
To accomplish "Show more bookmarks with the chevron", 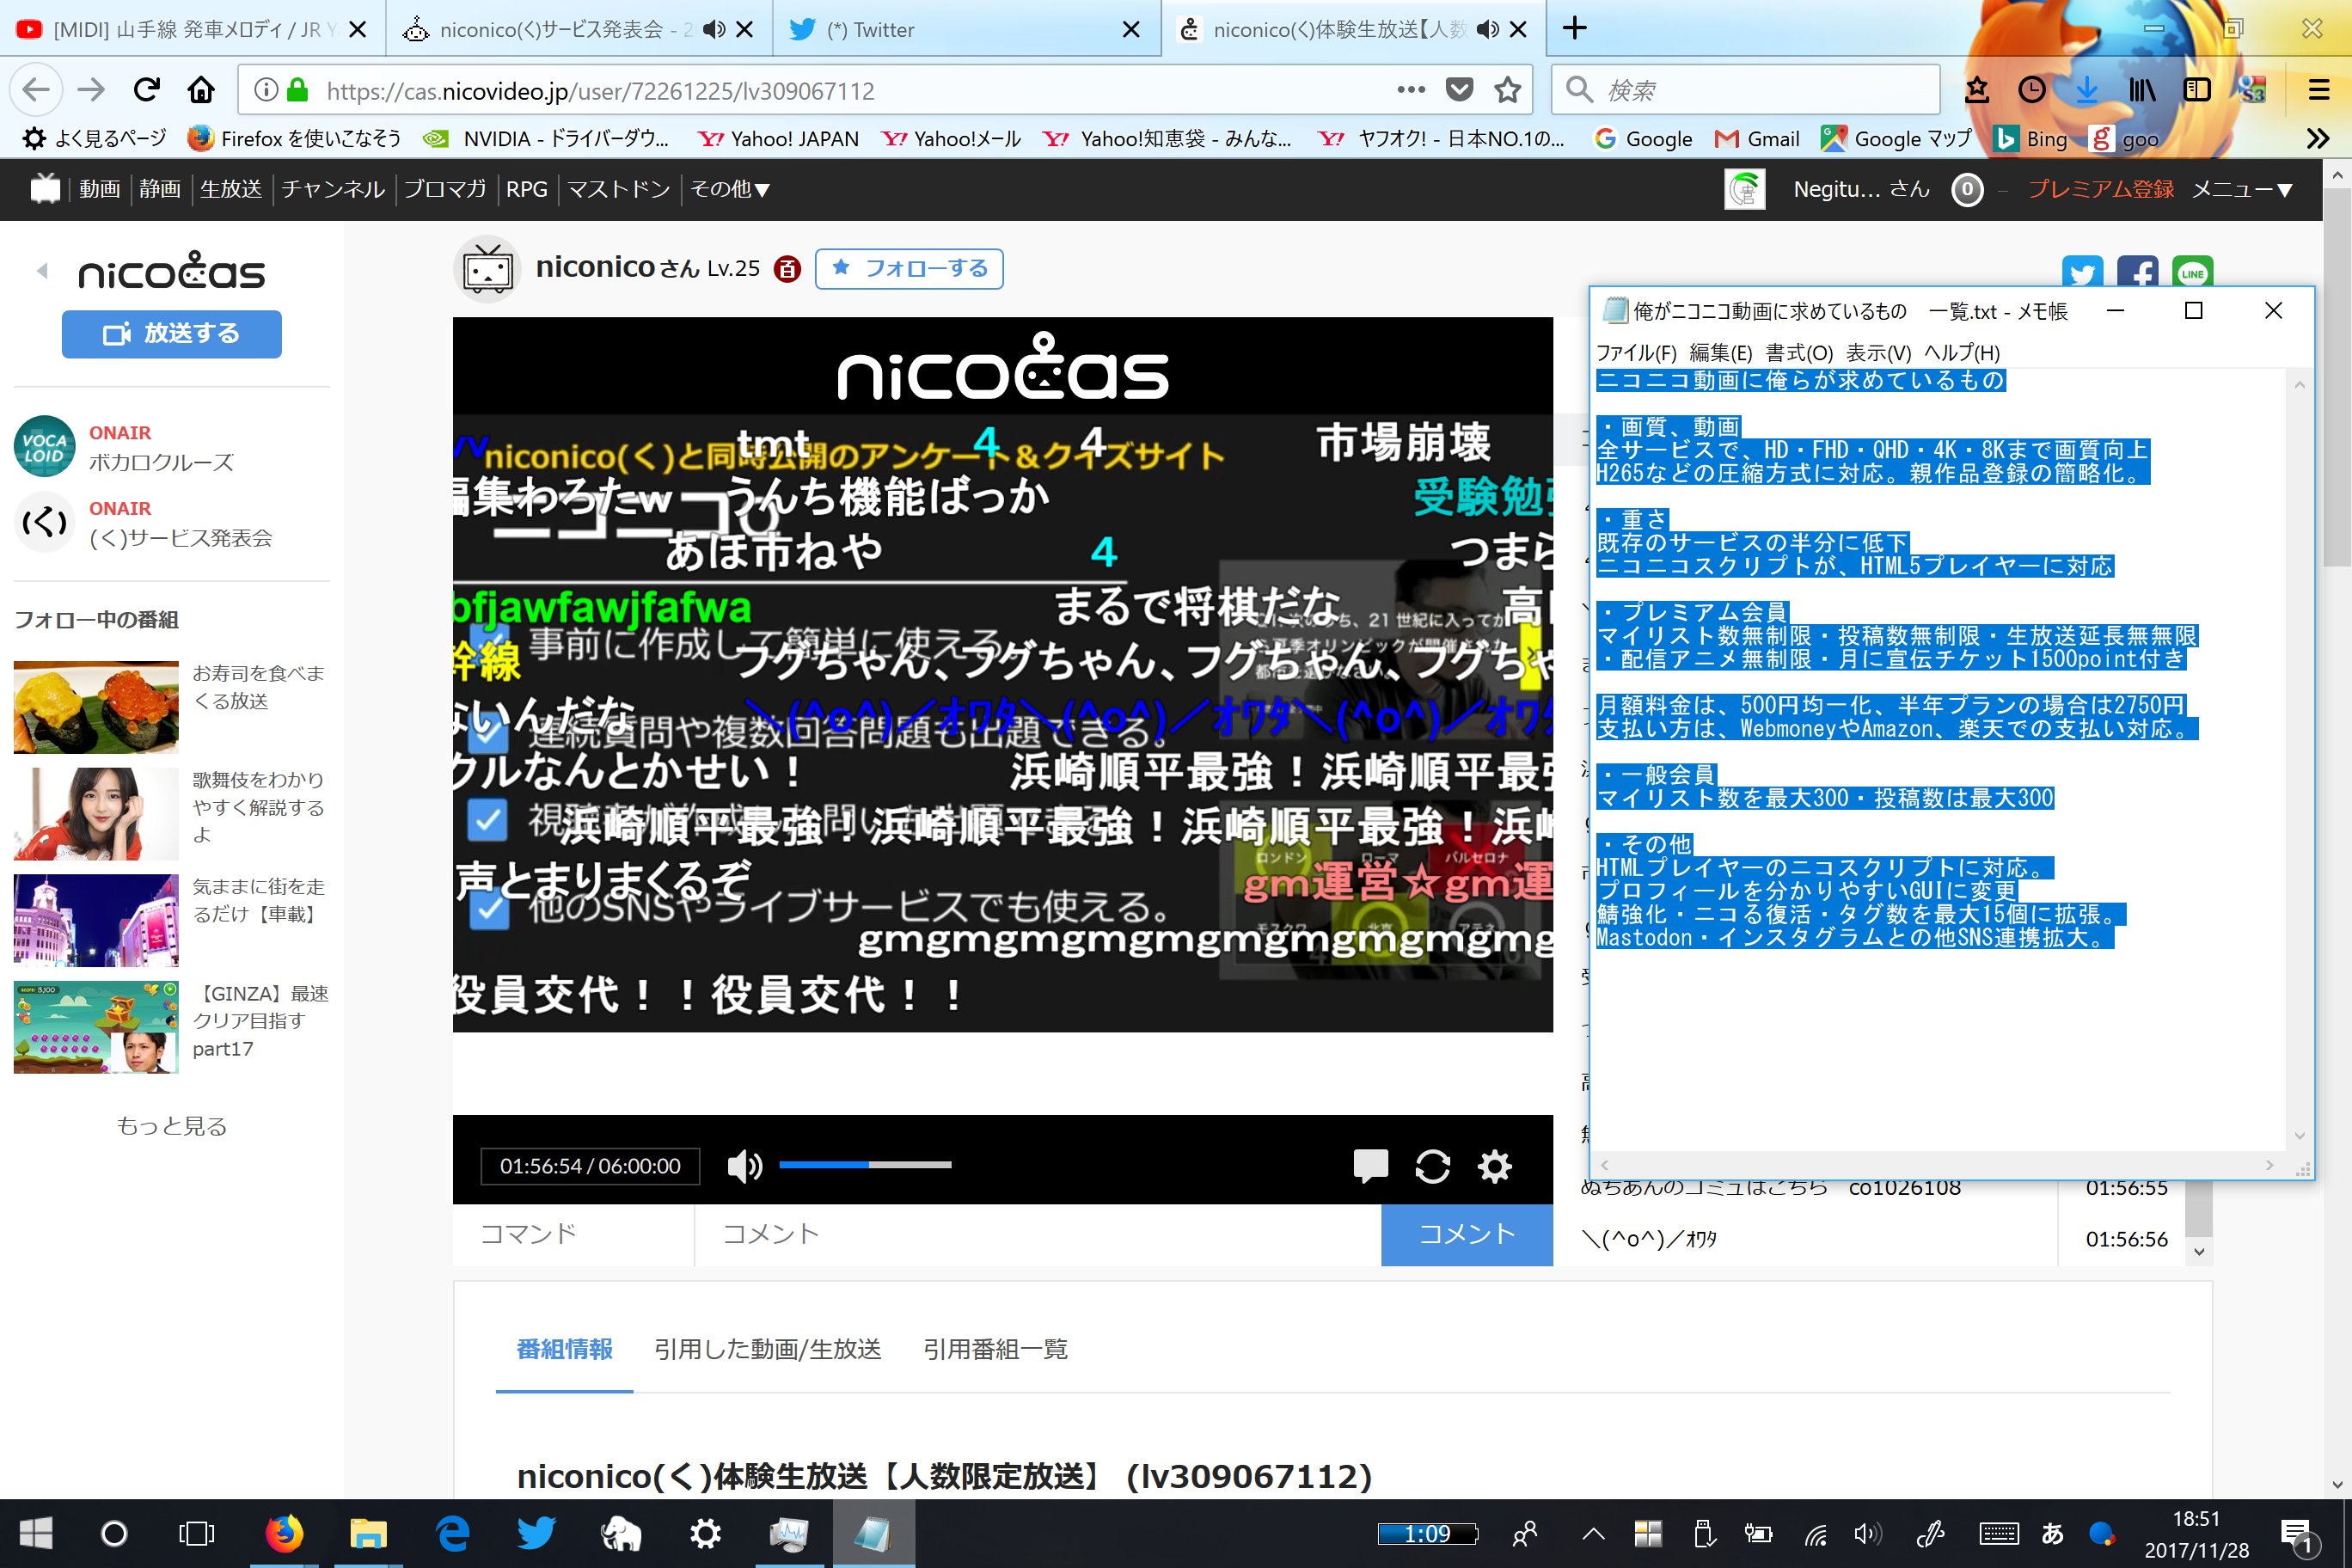I will (x=2318, y=138).
